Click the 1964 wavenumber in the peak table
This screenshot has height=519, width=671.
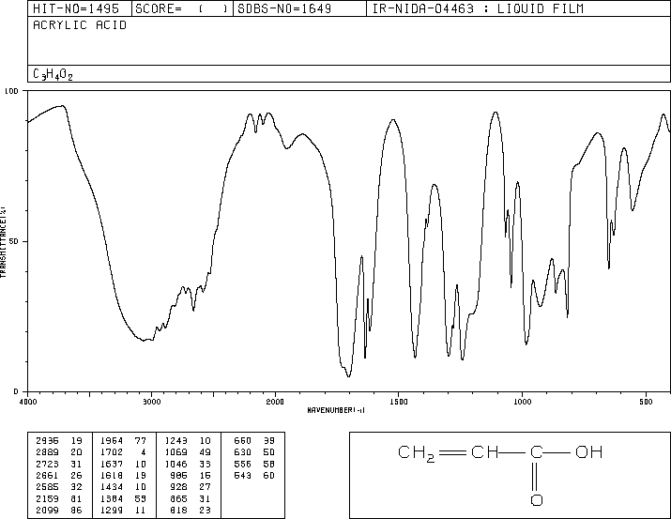112,441
